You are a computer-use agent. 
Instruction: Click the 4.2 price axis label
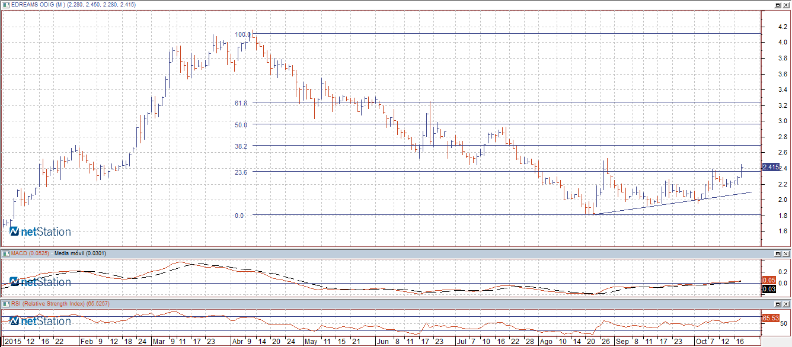(783, 27)
